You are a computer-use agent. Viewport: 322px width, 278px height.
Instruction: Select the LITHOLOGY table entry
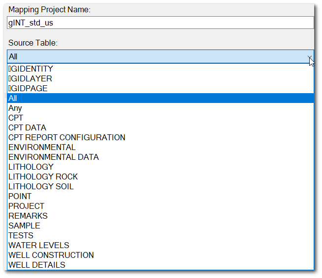click(x=160, y=167)
